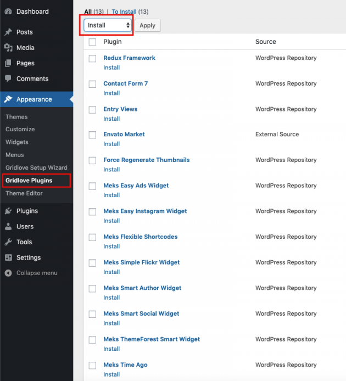
Task: Show the To Install filter
Action: coord(124,12)
